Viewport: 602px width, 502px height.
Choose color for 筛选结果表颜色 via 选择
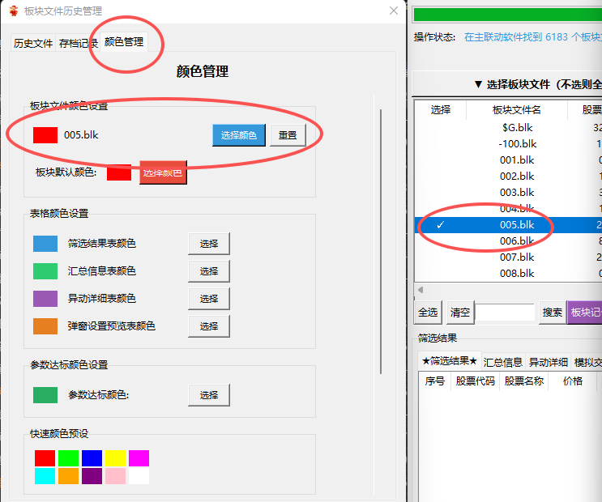(x=209, y=244)
